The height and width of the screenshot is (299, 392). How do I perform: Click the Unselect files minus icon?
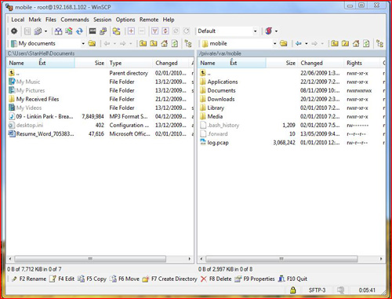141,31
